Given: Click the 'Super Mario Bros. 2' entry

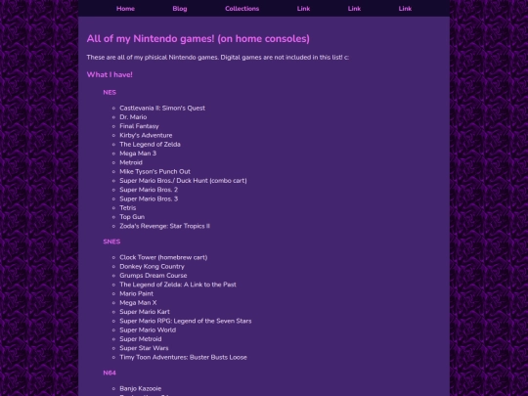Looking at the screenshot, I should pyautogui.click(x=149, y=190).
